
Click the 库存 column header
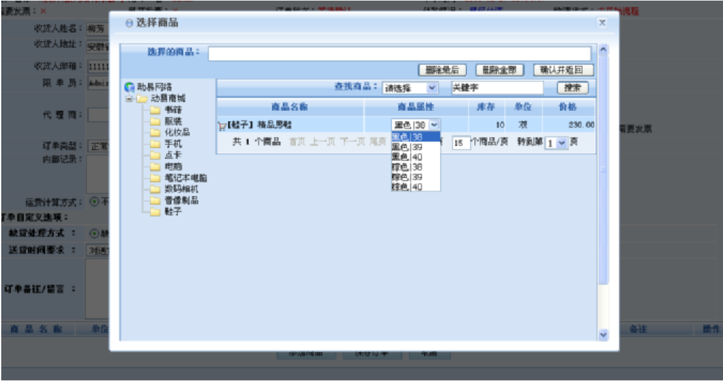click(485, 107)
